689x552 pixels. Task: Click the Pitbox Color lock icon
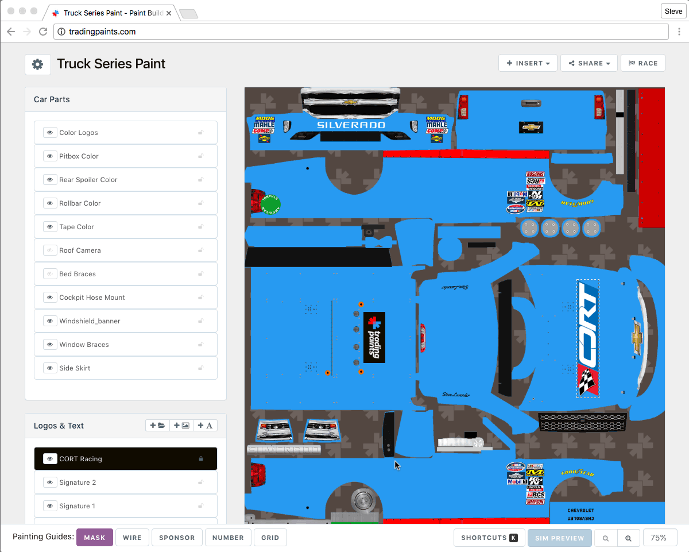(x=201, y=156)
